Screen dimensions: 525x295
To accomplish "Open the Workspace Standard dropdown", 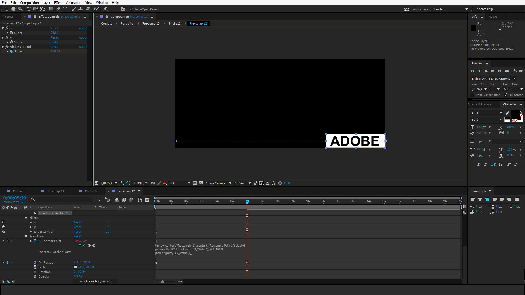I will coord(450,9).
